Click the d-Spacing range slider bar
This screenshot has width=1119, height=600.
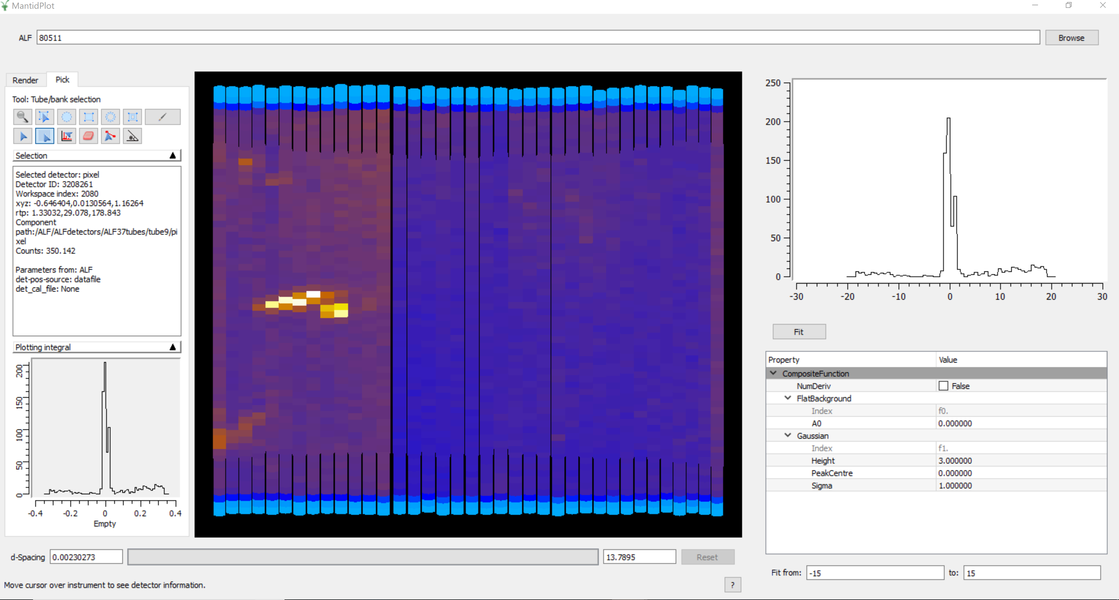coord(363,557)
